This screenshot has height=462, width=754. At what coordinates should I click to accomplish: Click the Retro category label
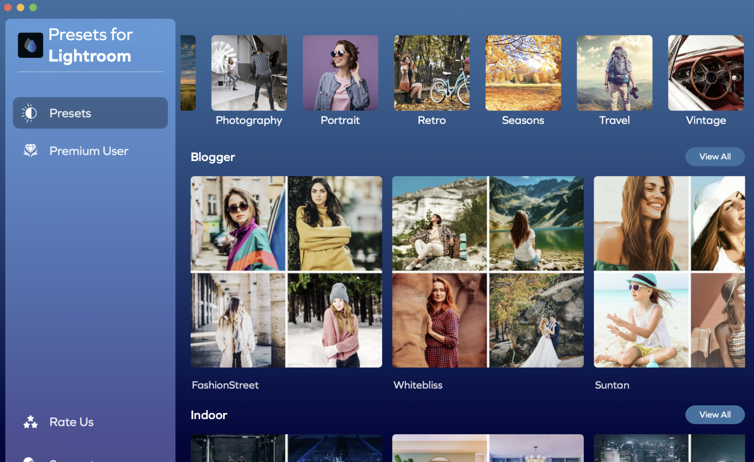432,120
